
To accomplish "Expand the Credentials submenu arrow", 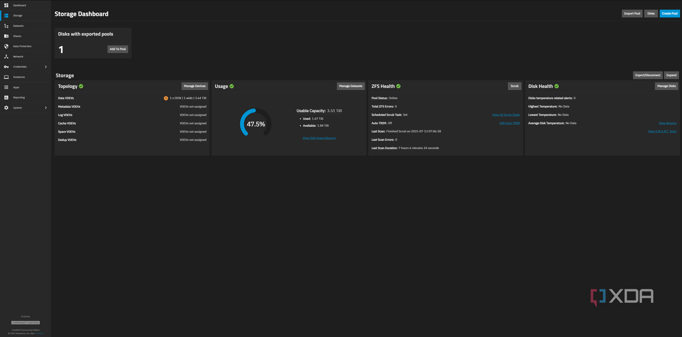I will click(x=46, y=67).
